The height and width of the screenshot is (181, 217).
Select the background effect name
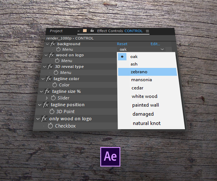pos(69,44)
